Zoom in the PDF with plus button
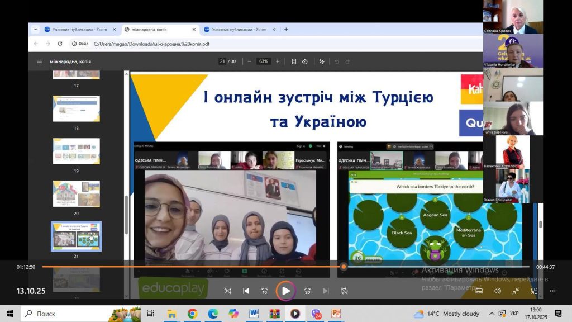 coord(278,61)
